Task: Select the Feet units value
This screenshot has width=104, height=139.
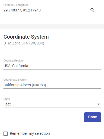Action: 7,104
